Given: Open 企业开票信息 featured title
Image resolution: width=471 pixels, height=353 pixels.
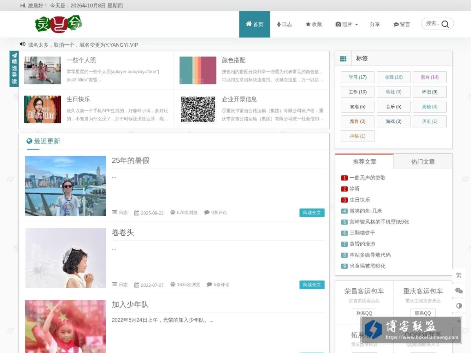Looking at the screenshot, I should (x=239, y=99).
